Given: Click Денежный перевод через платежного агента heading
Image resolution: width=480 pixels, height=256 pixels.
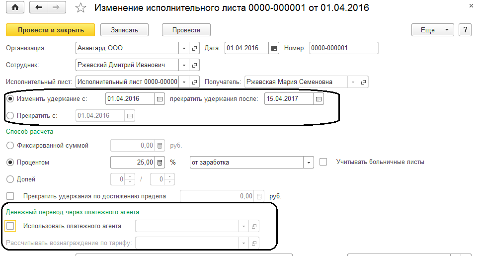Looking at the screenshot, I should click(73, 212).
